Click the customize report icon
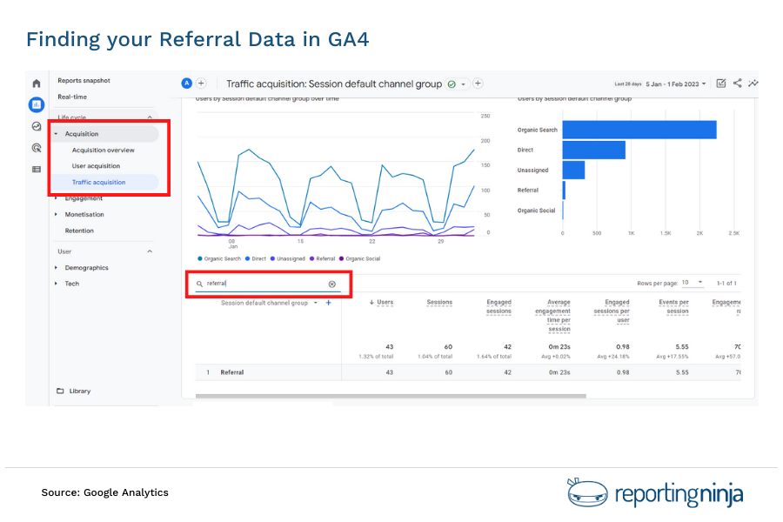 point(721,84)
